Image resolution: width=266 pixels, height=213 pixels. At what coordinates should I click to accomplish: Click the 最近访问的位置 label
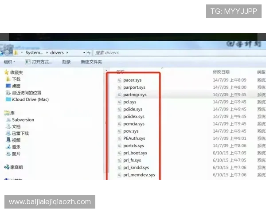point(27,93)
